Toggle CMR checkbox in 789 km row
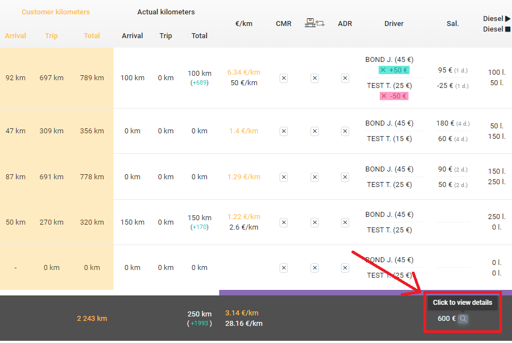The image size is (512, 343). click(284, 79)
